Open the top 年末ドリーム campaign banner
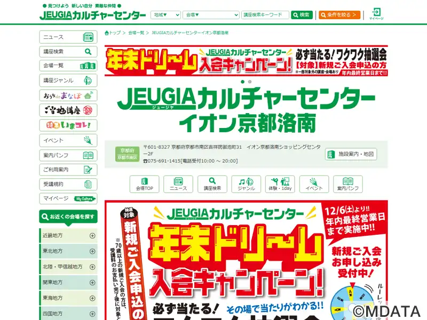Image resolution: width=427 pixels, height=320 pixels. point(246,60)
